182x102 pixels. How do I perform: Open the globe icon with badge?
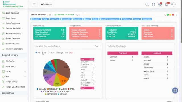pos(160,4)
